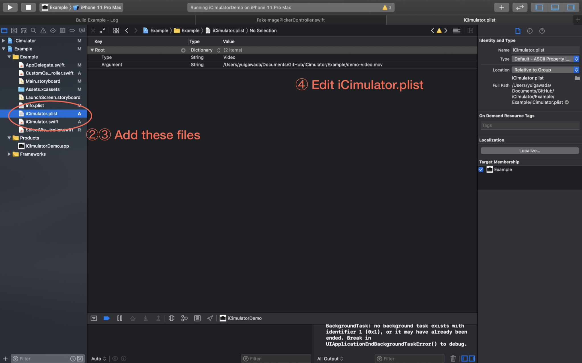This screenshot has height=363, width=582.
Task: Select iCimulator.swift in the navigator
Action: point(42,122)
